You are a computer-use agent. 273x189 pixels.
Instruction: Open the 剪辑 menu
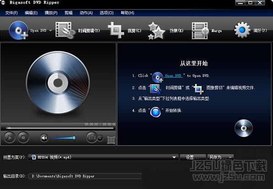pyautogui.click(x=69, y=13)
